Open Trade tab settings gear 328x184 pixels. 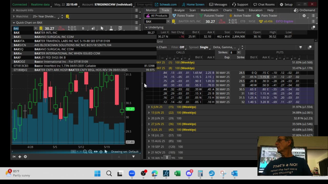[304, 16]
